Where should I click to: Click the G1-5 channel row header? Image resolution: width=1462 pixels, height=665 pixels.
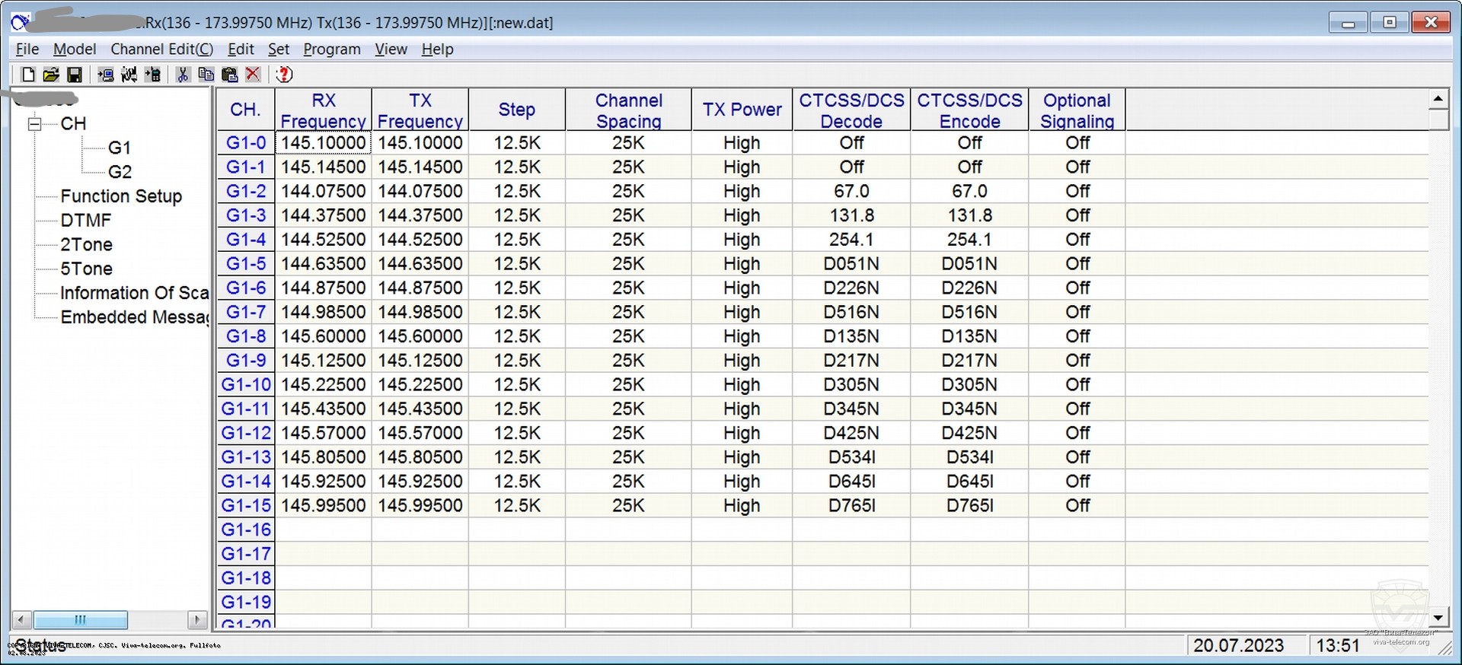[246, 264]
